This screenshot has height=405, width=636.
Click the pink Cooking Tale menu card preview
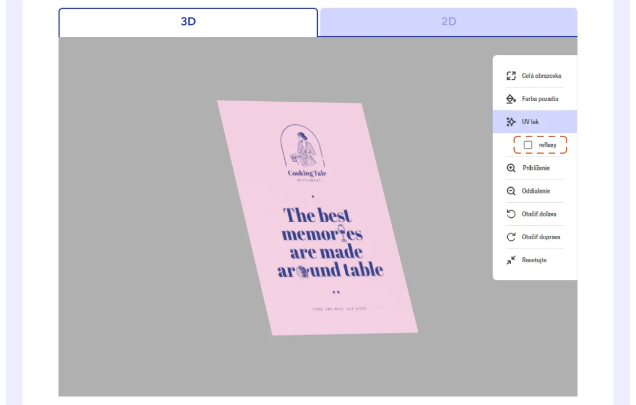318,220
